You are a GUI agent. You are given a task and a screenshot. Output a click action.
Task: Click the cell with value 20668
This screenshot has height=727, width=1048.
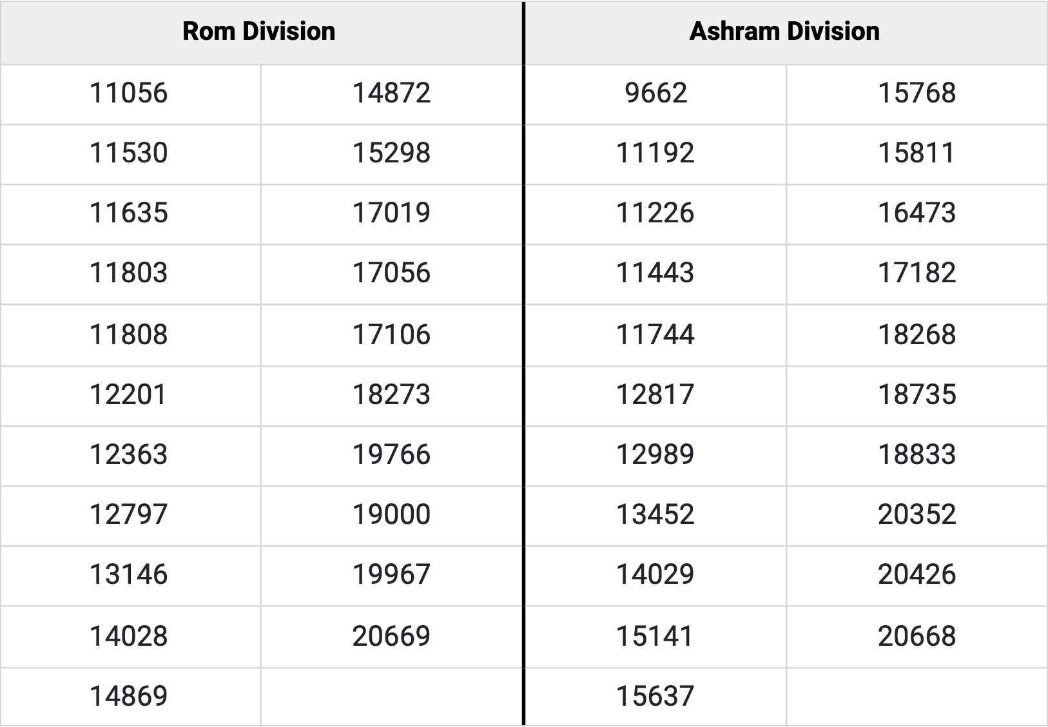pyautogui.click(x=917, y=637)
